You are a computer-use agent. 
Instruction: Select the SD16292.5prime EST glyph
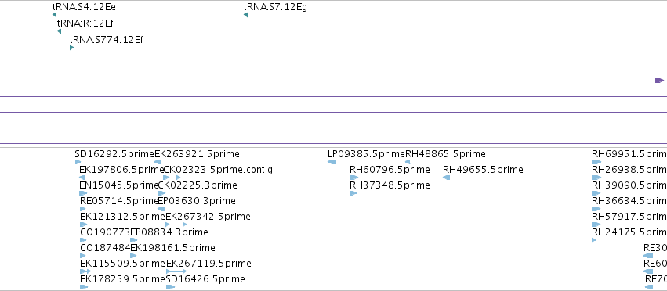click(78, 162)
